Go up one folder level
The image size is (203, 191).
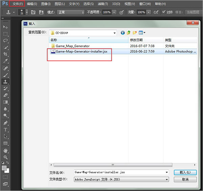point(129,33)
